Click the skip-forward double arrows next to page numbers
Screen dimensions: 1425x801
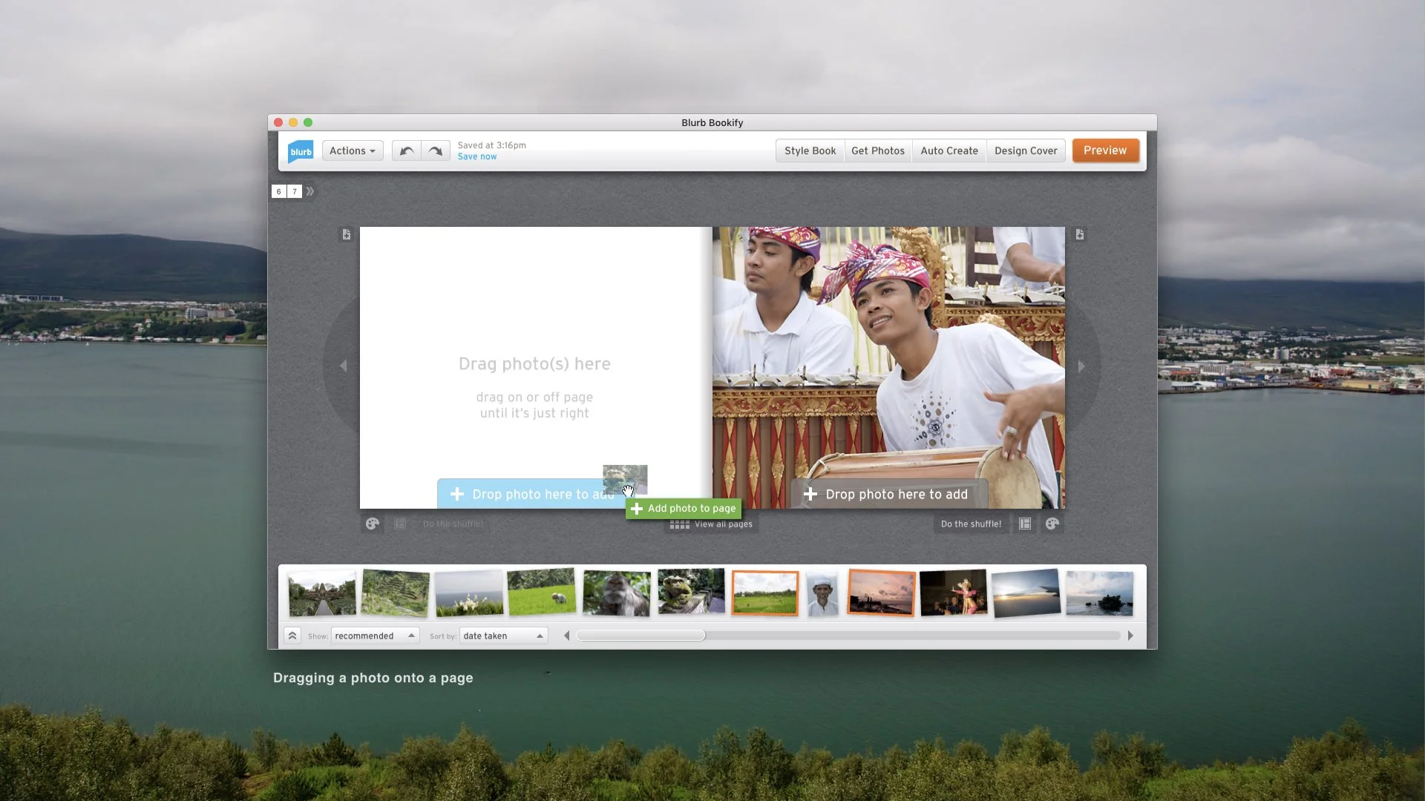pyautogui.click(x=310, y=191)
